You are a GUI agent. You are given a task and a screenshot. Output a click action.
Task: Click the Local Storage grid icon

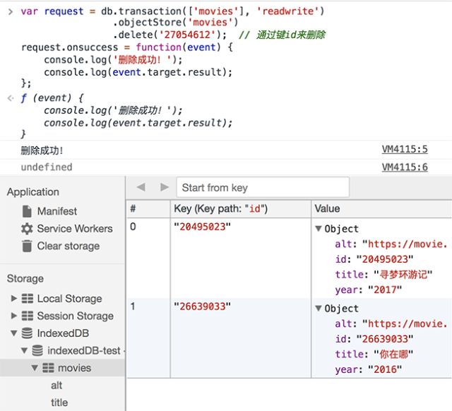click(x=28, y=299)
